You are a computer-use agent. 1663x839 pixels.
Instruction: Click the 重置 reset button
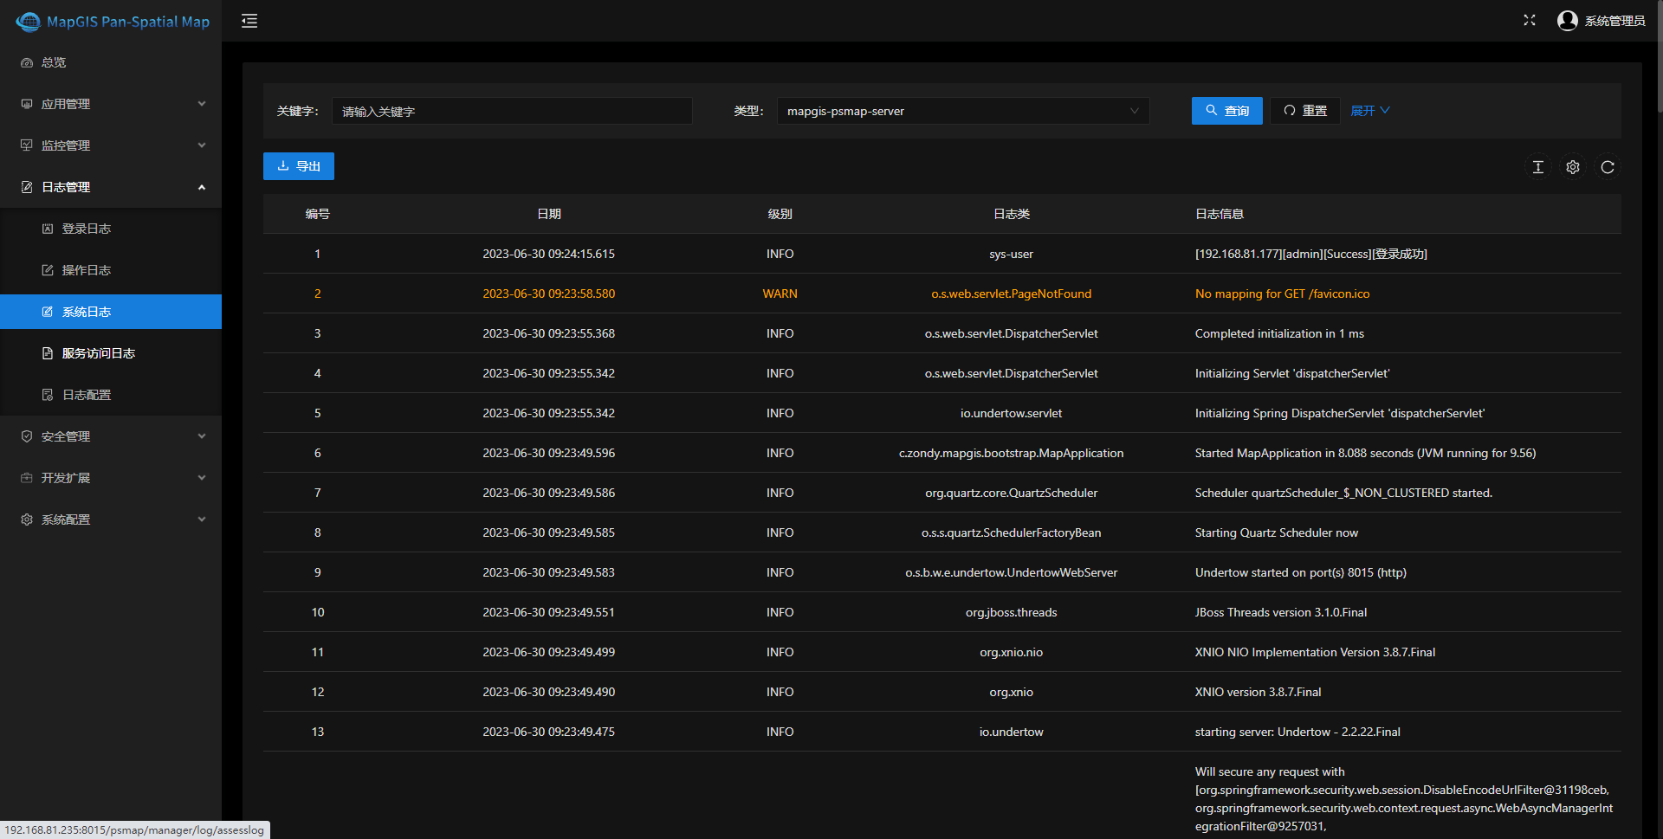[x=1305, y=111]
